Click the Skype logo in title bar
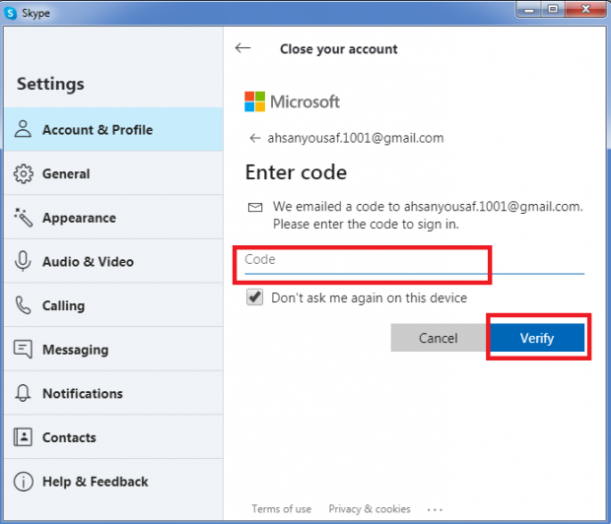This screenshot has width=611, height=524. 11,13
